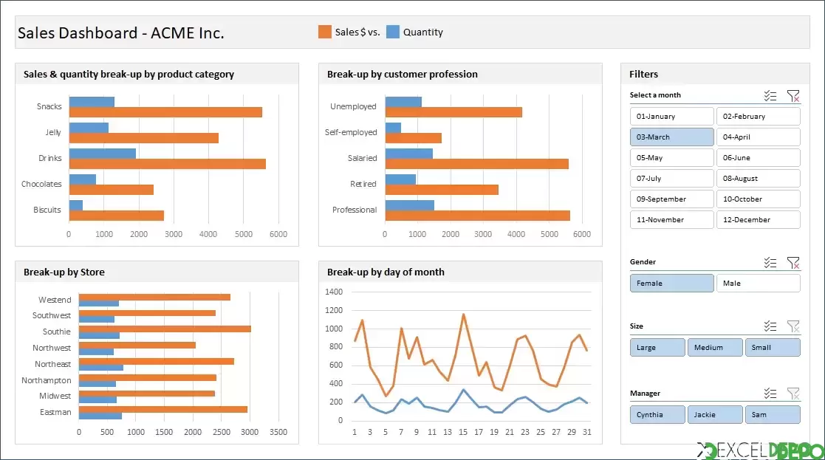The width and height of the screenshot is (825, 460).
Task: Click the orange Snacks sales bar
Action: pyautogui.click(x=165, y=112)
